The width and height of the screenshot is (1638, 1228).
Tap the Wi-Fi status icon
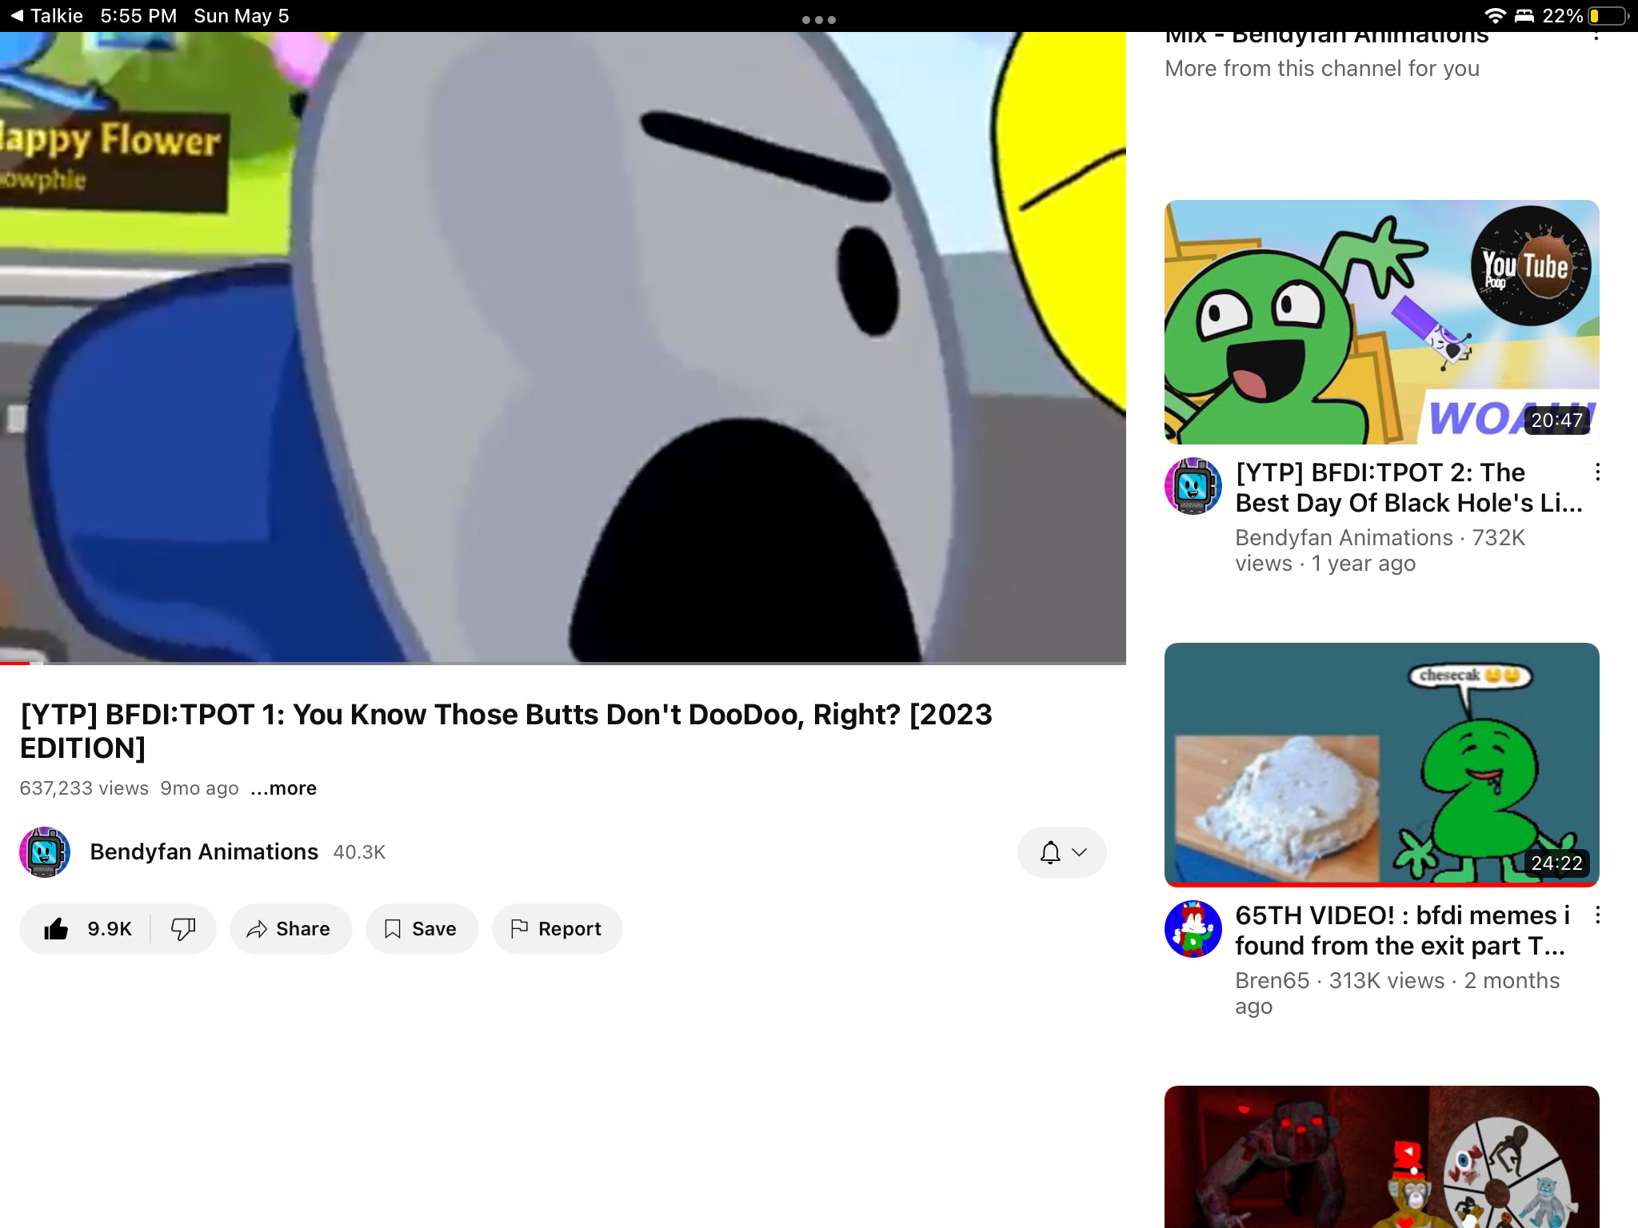(1495, 16)
